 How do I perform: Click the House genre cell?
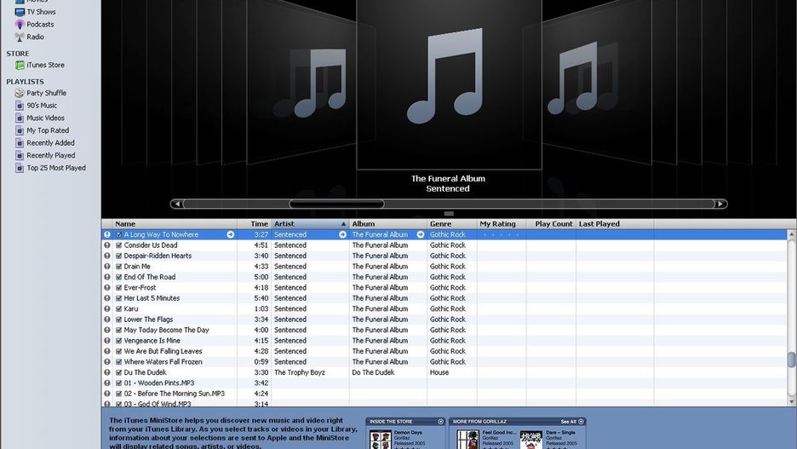click(x=439, y=372)
